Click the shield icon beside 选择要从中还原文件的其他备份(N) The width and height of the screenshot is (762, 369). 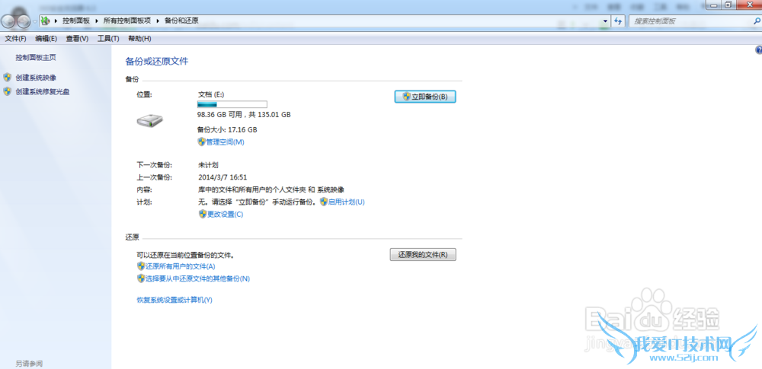[x=142, y=278]
